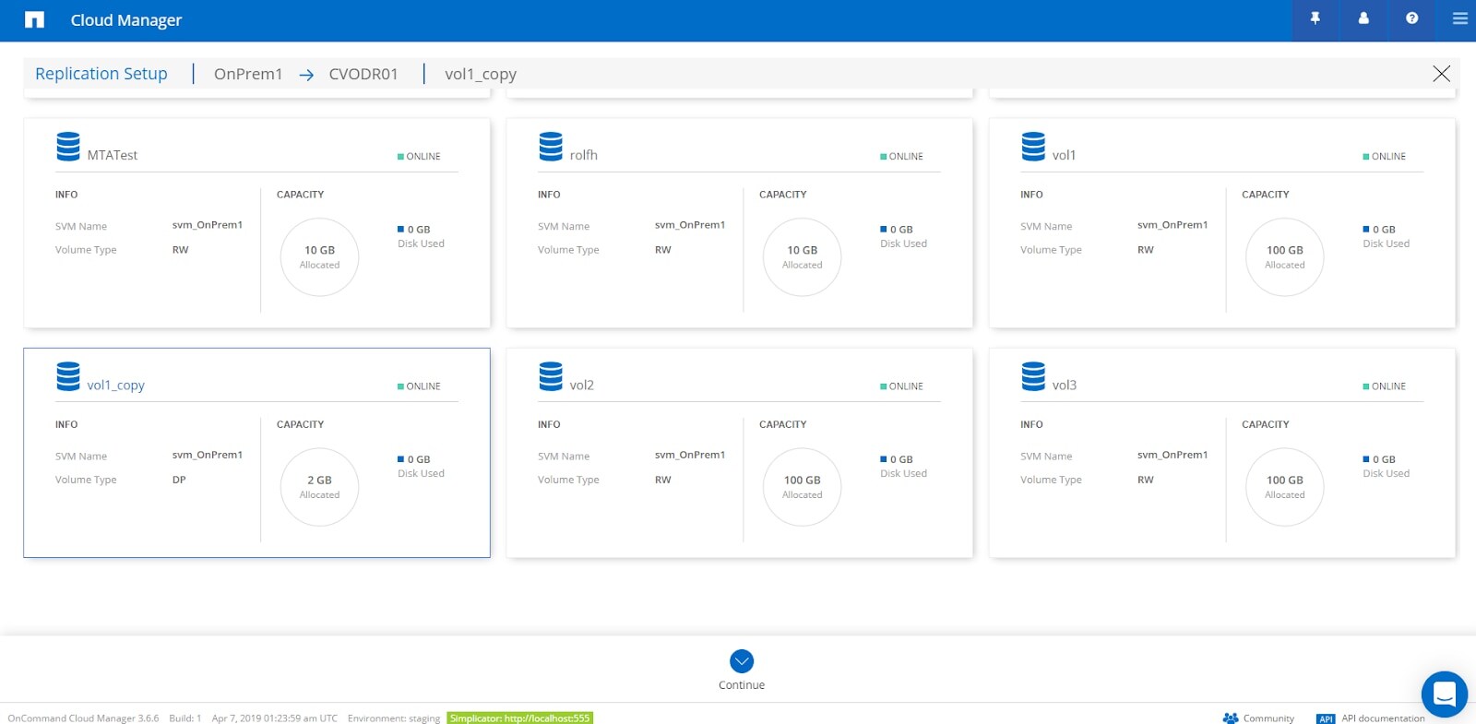
Task: Click the vol3 volume database icon
Action: pyautogui.click(x=1033, y=376)
